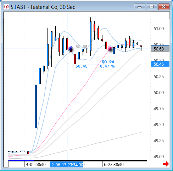Click the 49.50 price scale label
Screen dimensions: 173x171
159,125
